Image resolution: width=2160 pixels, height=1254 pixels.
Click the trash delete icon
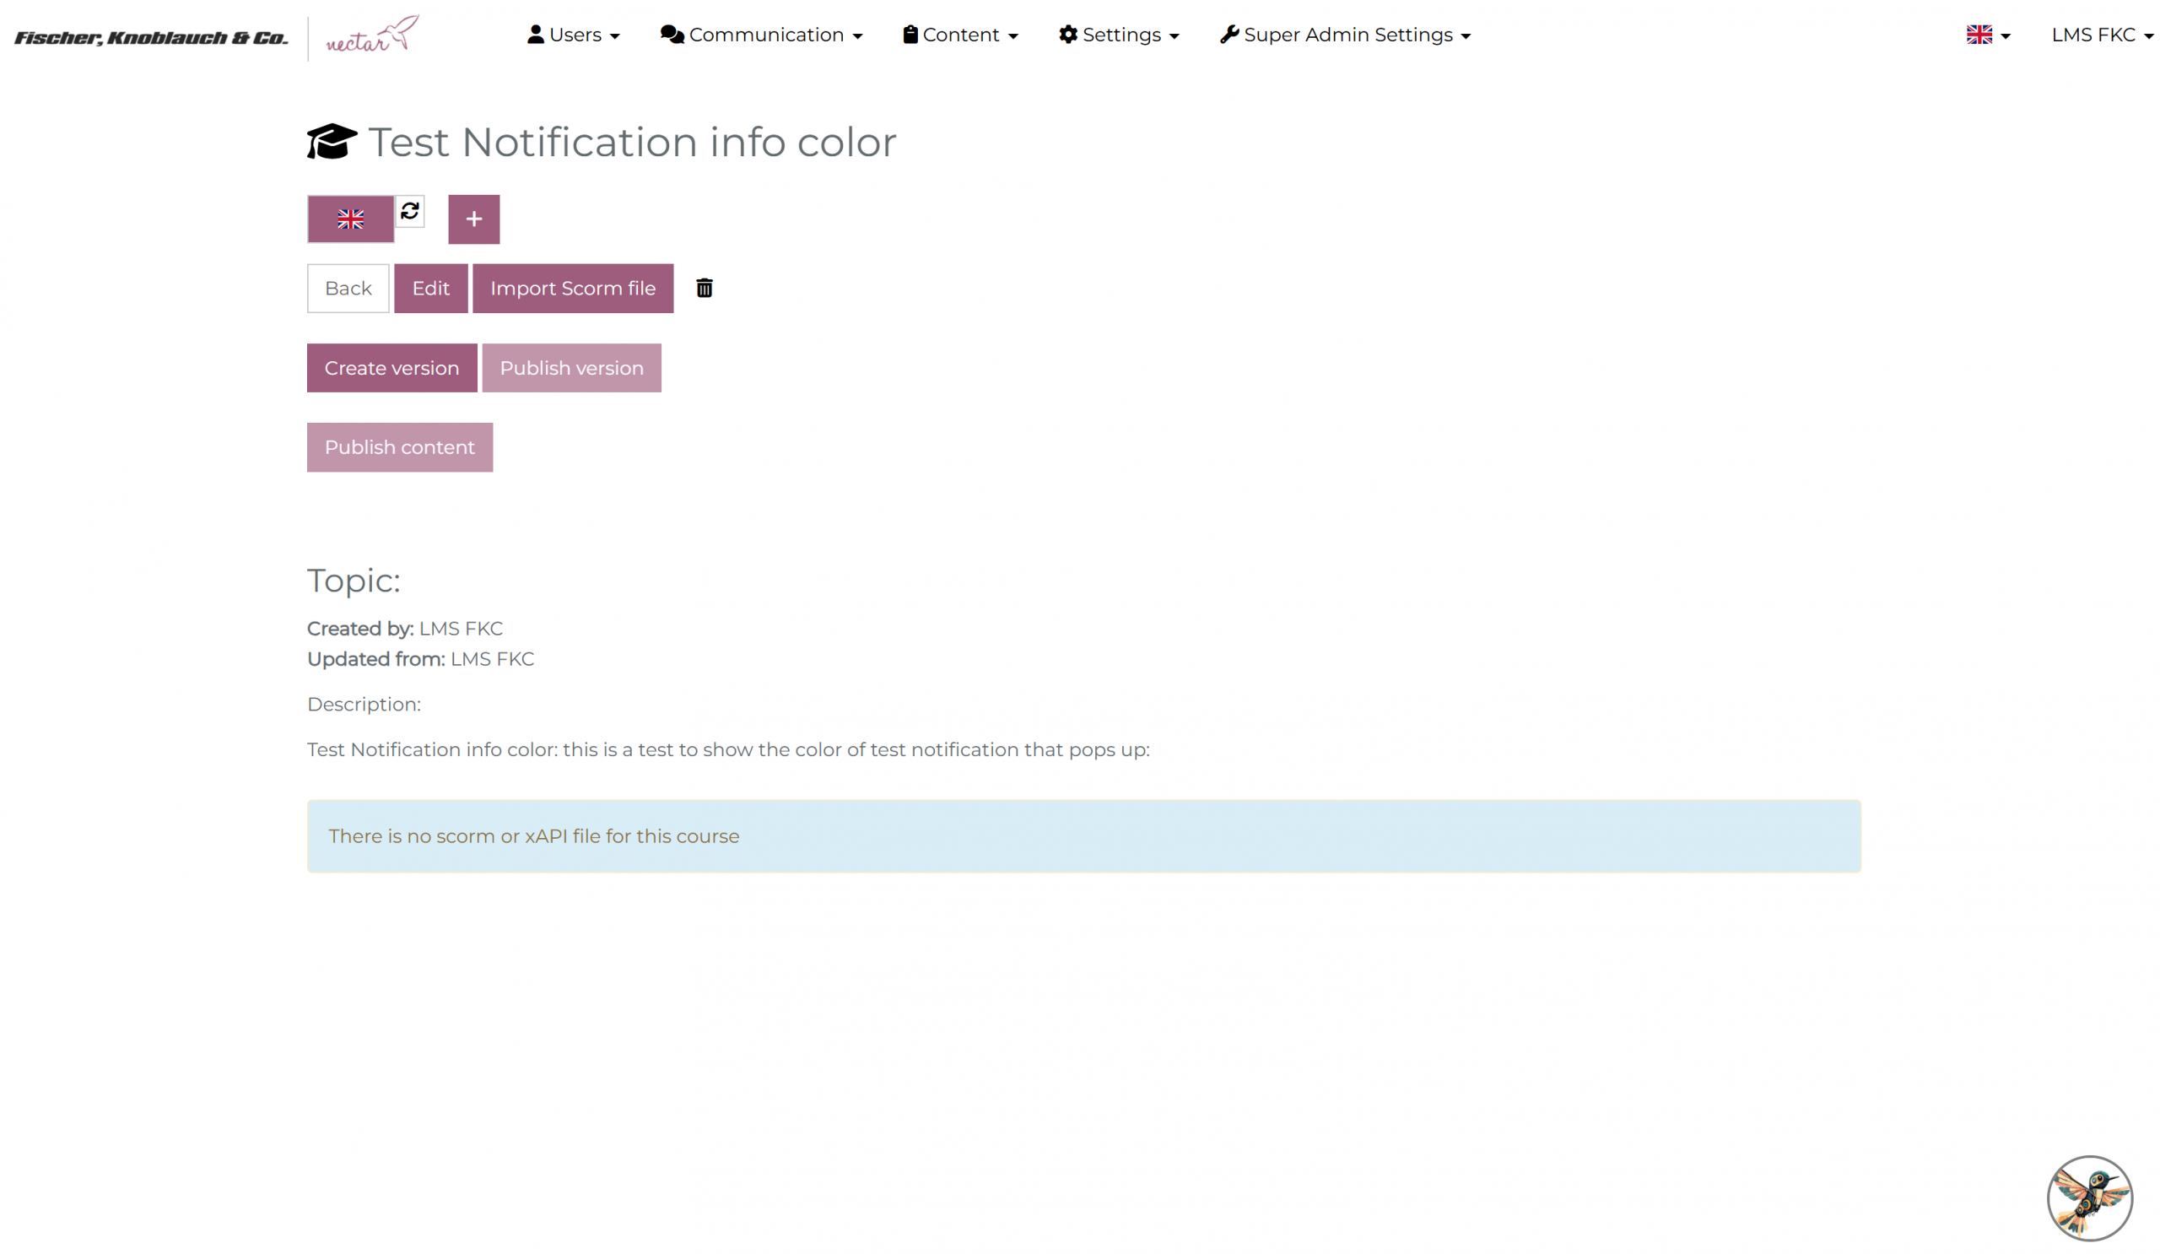(704, 288)
